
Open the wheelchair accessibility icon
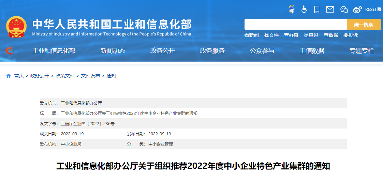click(304, 9)
